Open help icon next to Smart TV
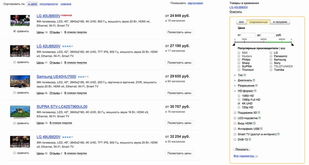This screenshot has height=165, width=309. tap(278, 134)
